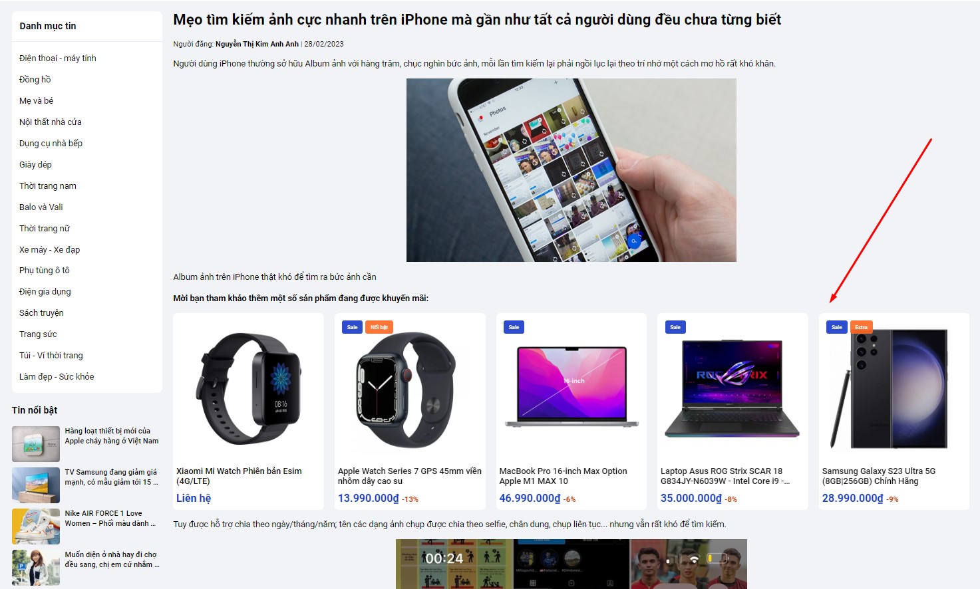The height and width of the screenshot is (589, 980).
Task: Open the Apple Watch Series 7 product title
Action: click(410, 476)
